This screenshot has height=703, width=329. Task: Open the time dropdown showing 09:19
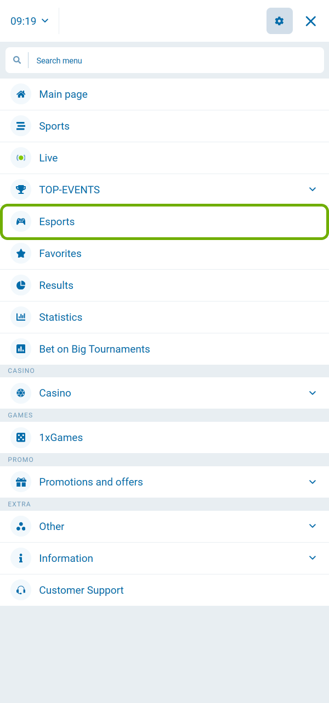click(29, 21)
